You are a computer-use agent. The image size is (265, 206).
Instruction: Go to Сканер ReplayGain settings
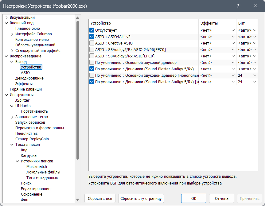pyautogui.click(x=32, y=139)
